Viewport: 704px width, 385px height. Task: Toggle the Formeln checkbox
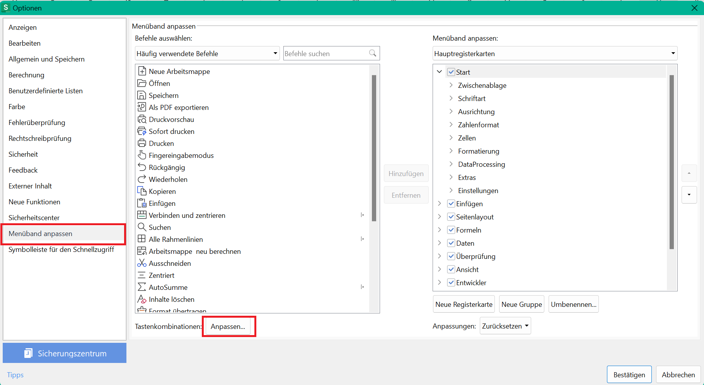[x=451, y=230]
